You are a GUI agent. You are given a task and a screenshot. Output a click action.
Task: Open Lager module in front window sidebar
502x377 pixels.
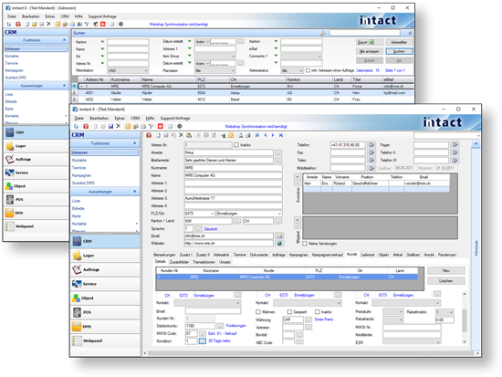[105, 256]
